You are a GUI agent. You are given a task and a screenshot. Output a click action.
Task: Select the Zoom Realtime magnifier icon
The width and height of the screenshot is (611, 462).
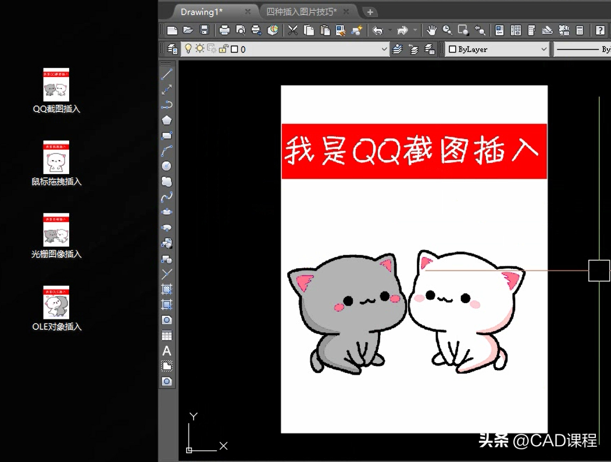[447, 30]
